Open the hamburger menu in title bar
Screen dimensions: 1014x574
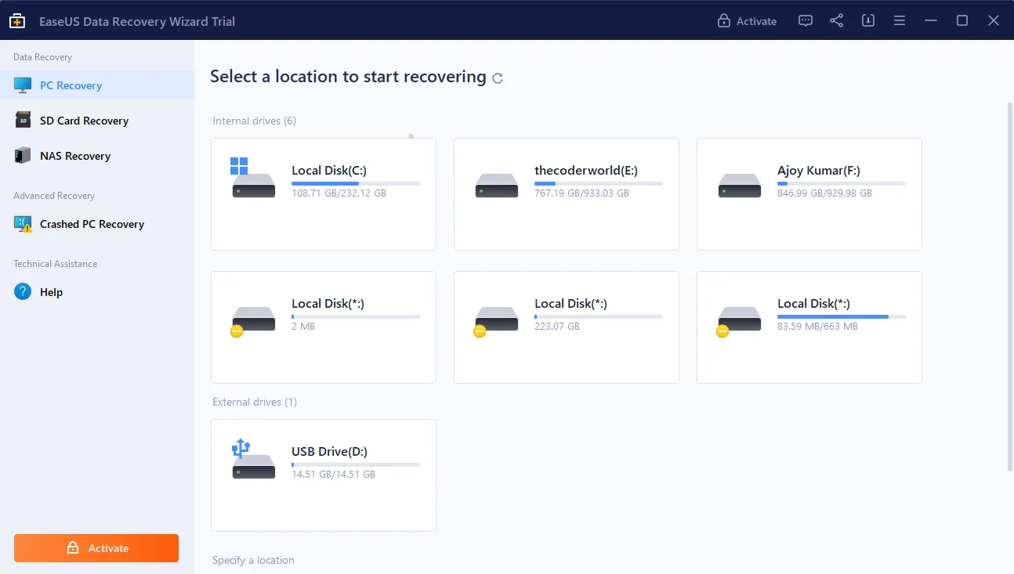click(x=899, y=21)
